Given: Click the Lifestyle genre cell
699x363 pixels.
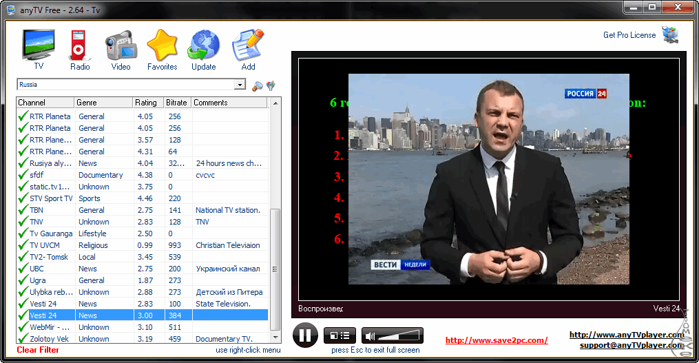Looking at the screenshot, I should point(92,234).
